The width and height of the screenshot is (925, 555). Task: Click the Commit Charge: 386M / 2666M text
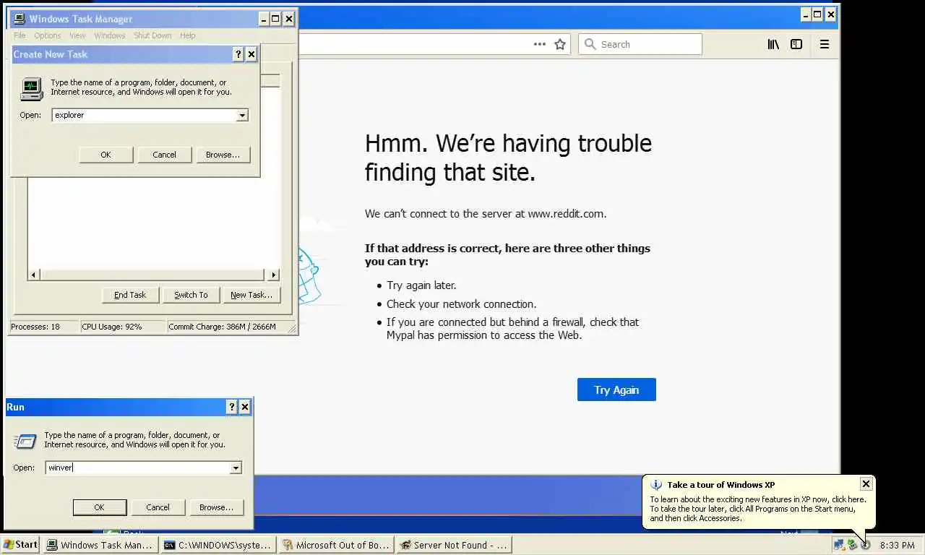coord(223,327)
